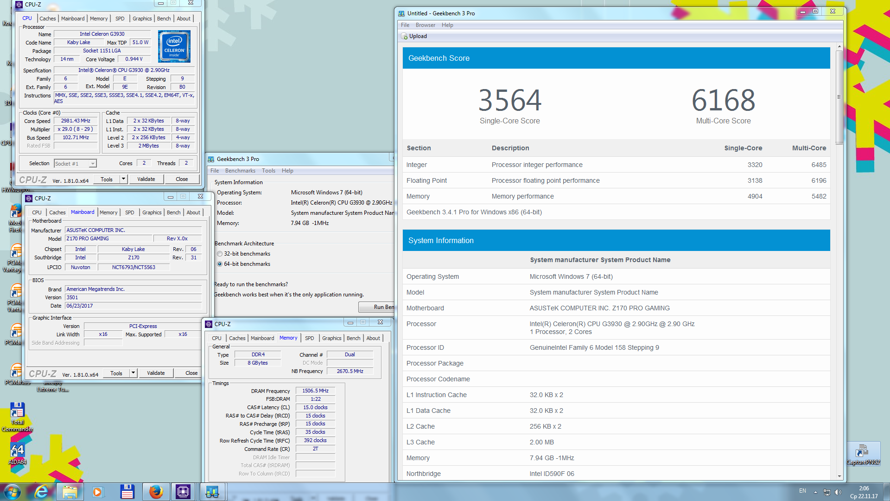Click the CPU-Z Mainboard window title icon

(x=29, y=198)
